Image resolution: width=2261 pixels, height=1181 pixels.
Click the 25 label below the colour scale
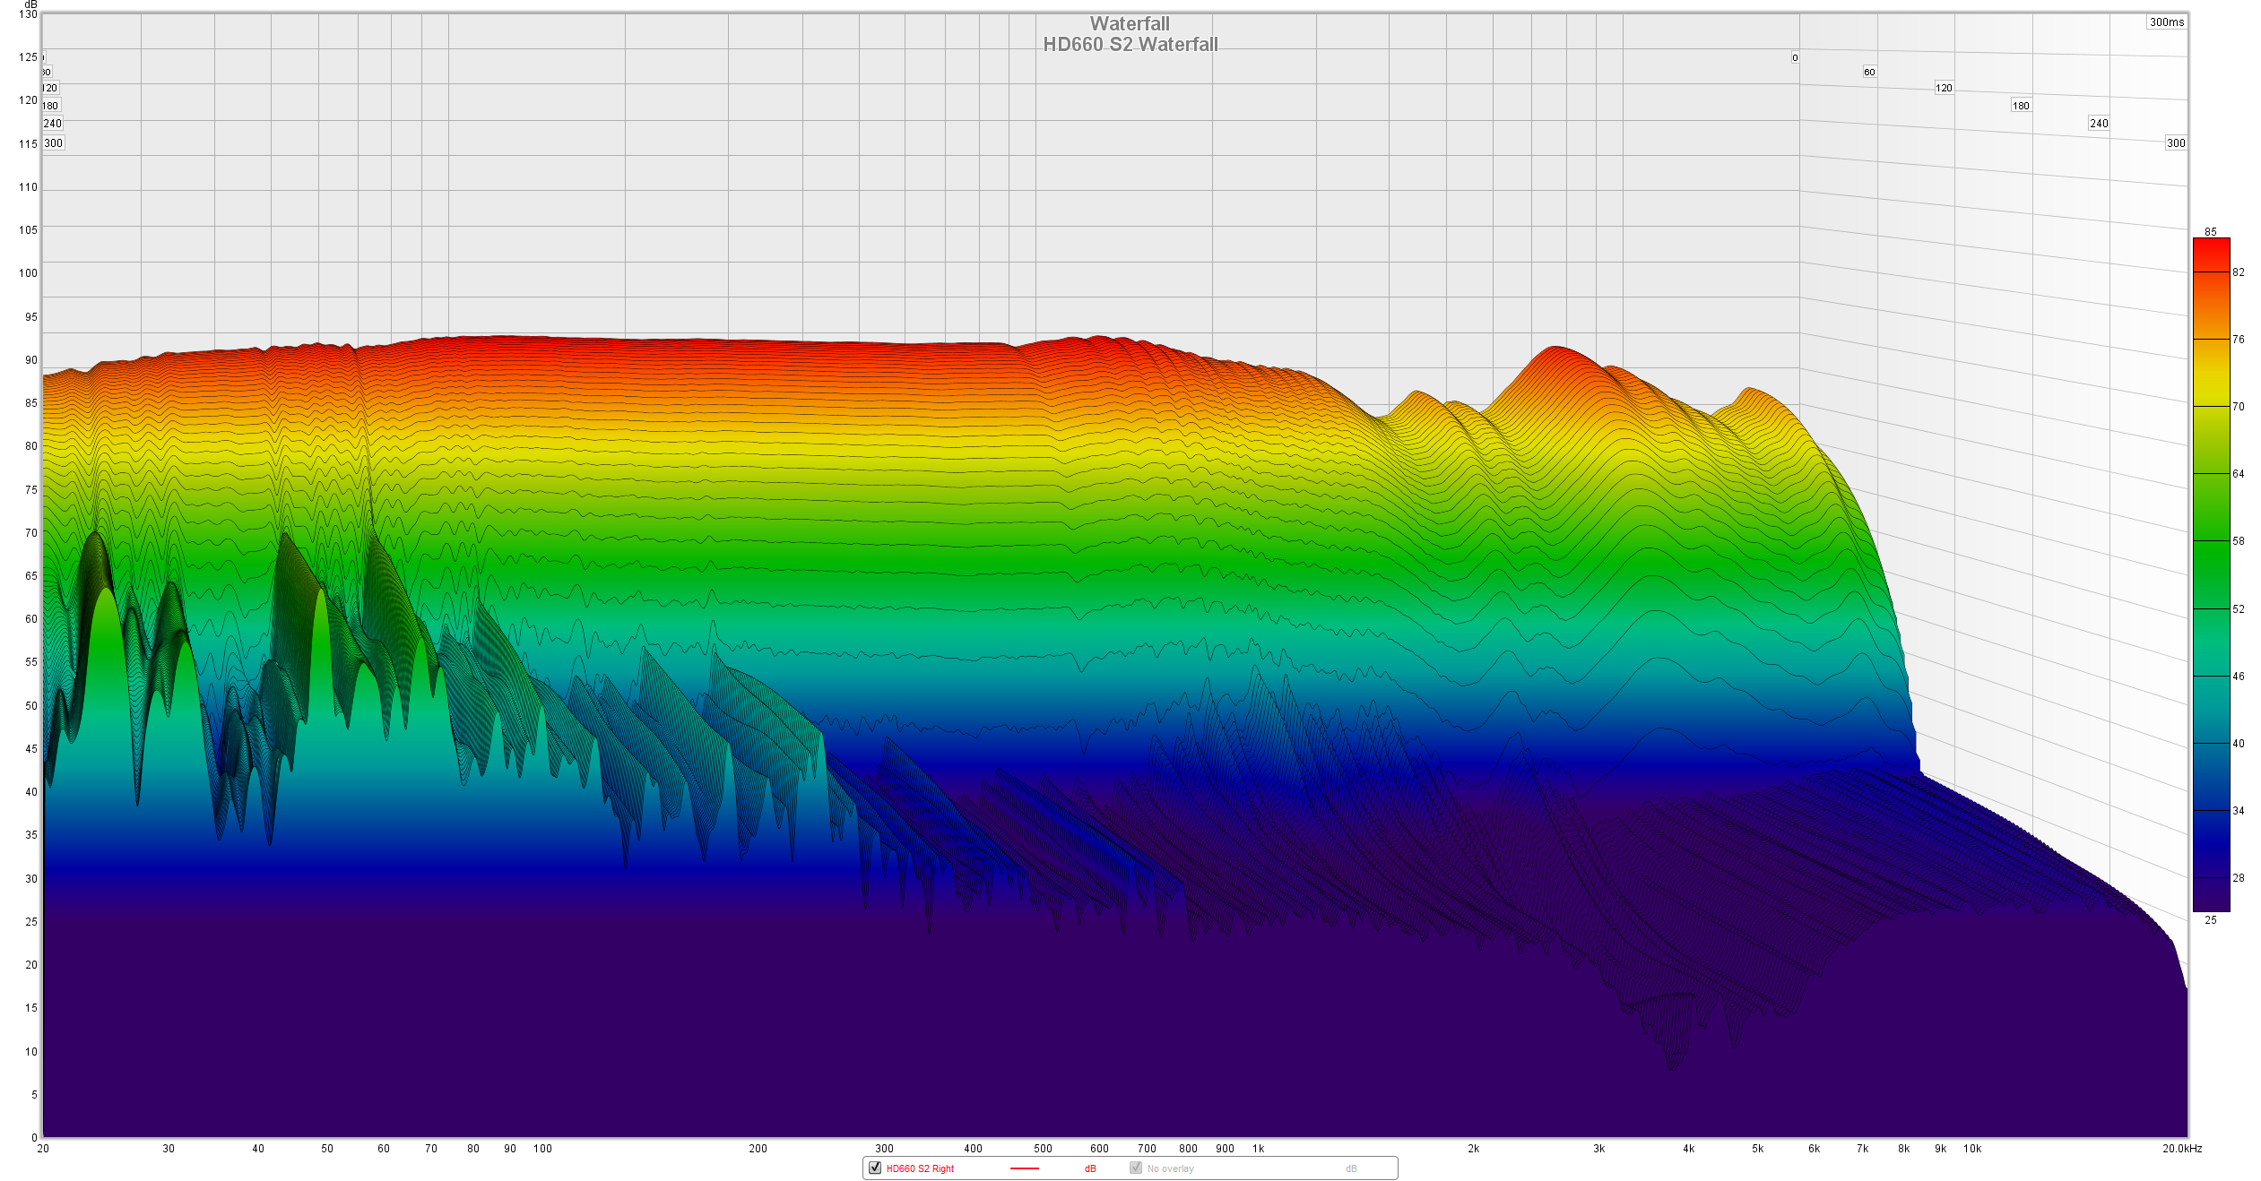click(x=2211, y=919)
